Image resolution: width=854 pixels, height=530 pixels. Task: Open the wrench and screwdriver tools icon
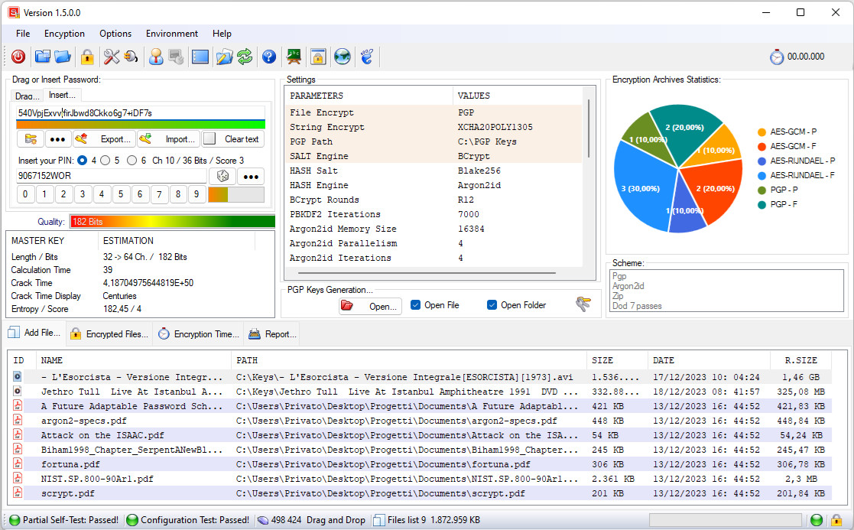click(x=112, y=57)
